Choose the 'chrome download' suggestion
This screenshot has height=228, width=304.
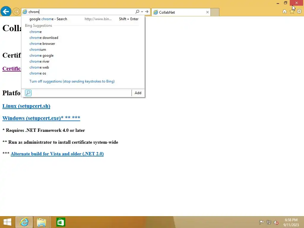point(83,38)
